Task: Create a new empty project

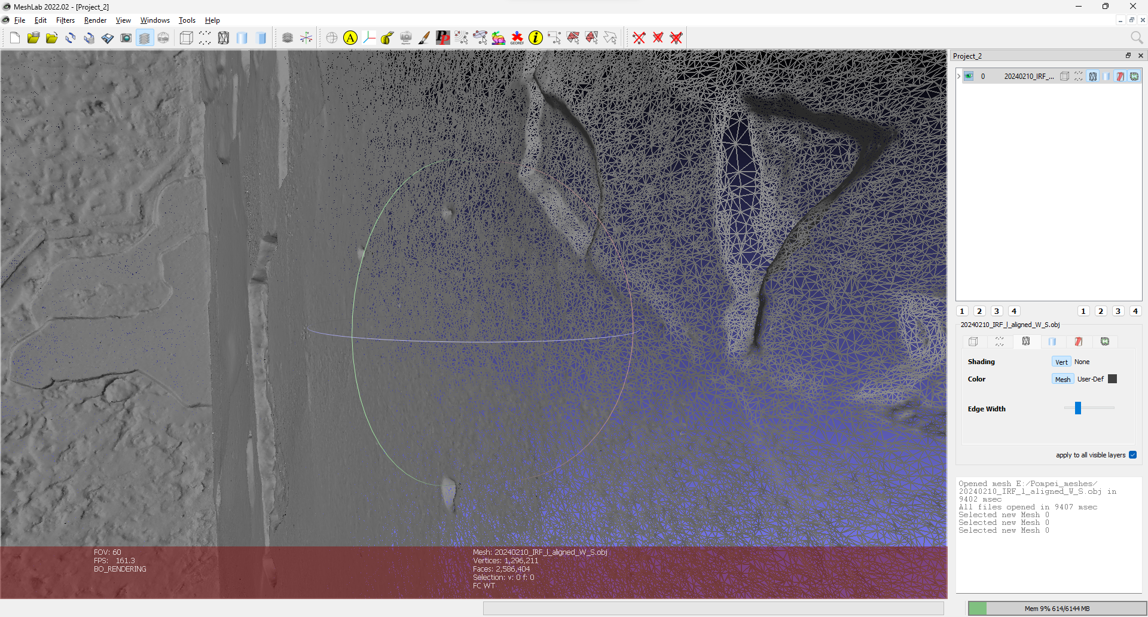Action: 15,38
